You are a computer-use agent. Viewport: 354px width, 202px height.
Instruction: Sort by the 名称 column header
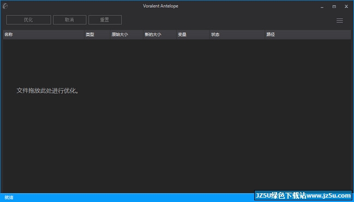(44, 34)
